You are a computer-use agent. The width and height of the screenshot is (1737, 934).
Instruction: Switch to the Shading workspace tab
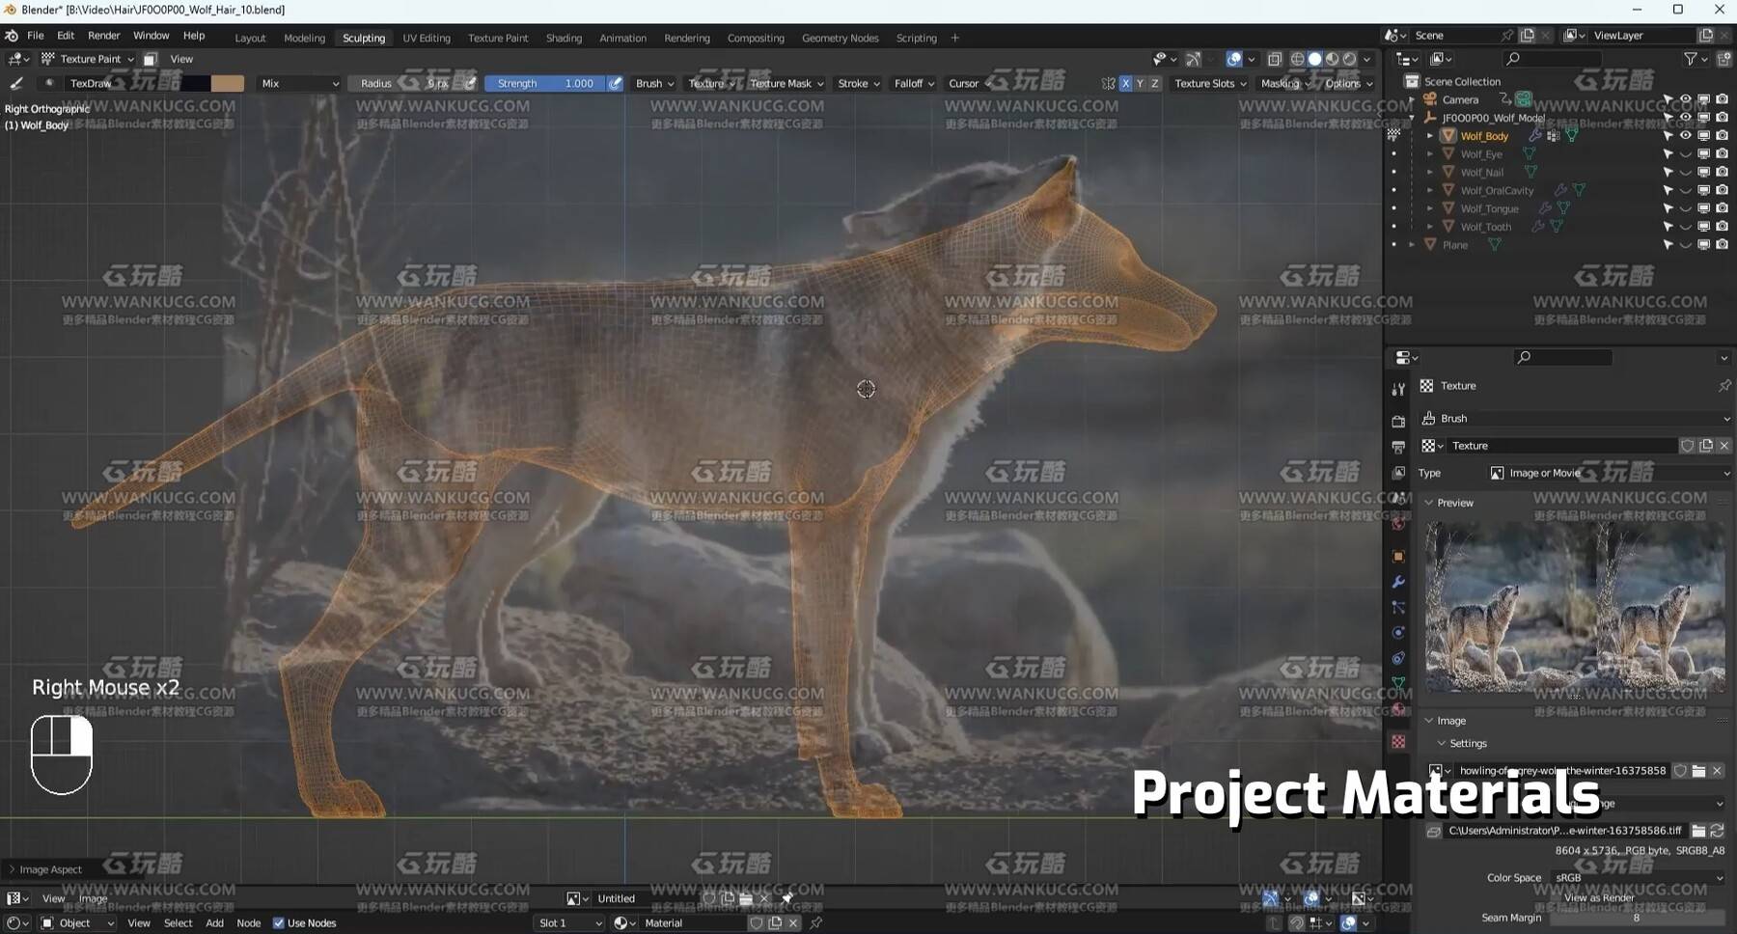click(x=564, y=38)
